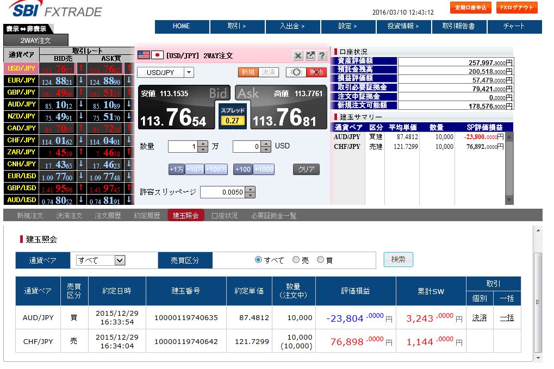
Task: Switch to 建玉照会 tab
Action: tap(186, 215)
